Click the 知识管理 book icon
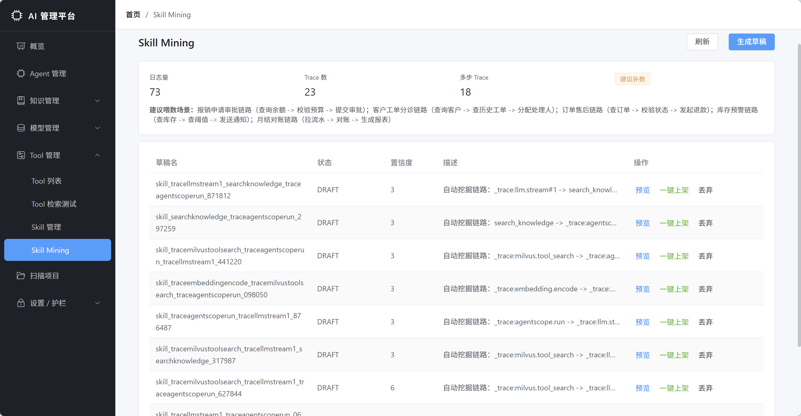The image size is (801, 416). click(21, 101)
